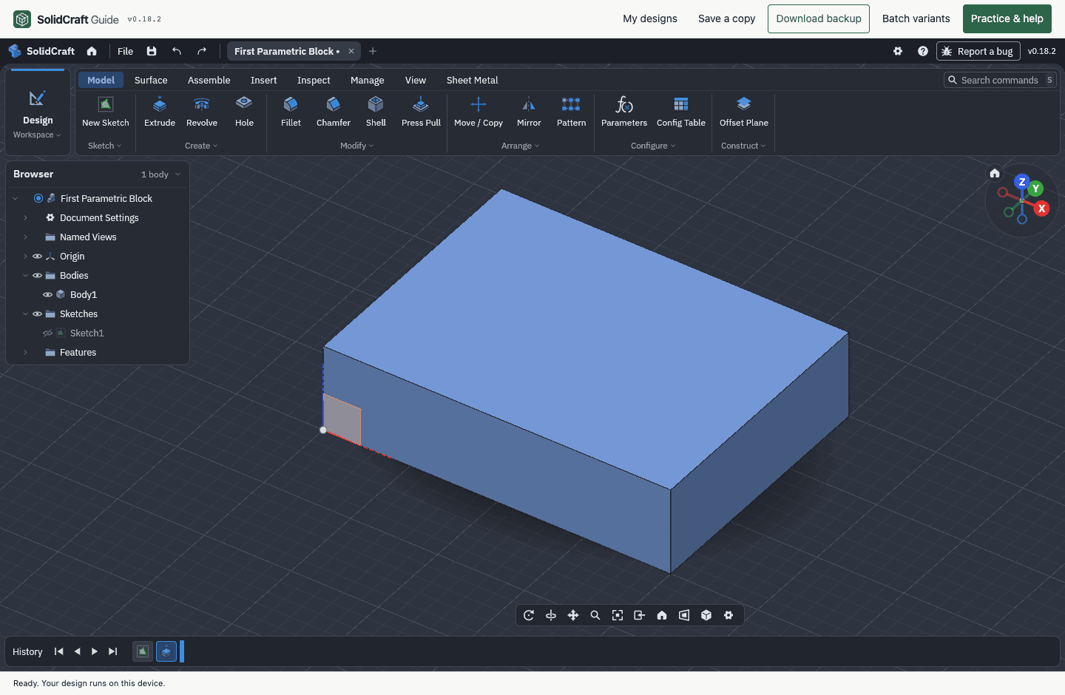
Task: Choose the Fillet tool
Action: (x=291, y=112)
